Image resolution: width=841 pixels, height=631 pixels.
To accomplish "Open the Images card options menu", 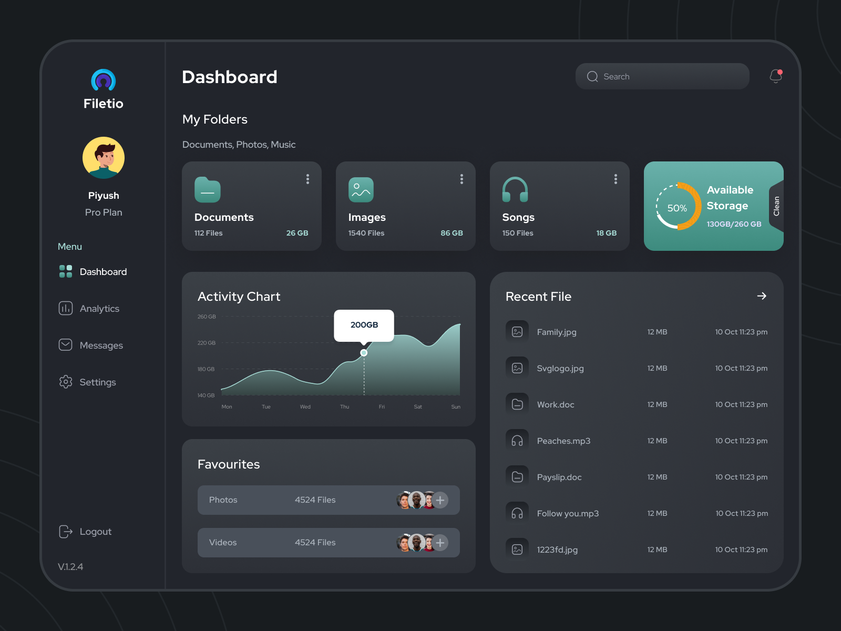I will 462,179.
